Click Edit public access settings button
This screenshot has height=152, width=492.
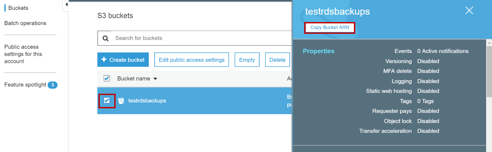pos(192,60)
